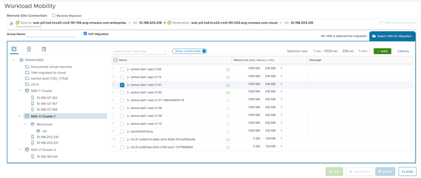The height and width of the screenshot is (178, 421).
Task: Open the Select VMs for Migration tab
Action: pos(392,36)
